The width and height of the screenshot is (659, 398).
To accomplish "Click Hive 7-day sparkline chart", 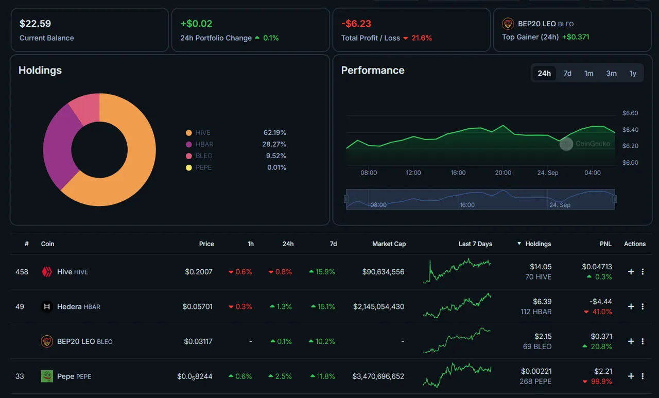I will 457,271.
